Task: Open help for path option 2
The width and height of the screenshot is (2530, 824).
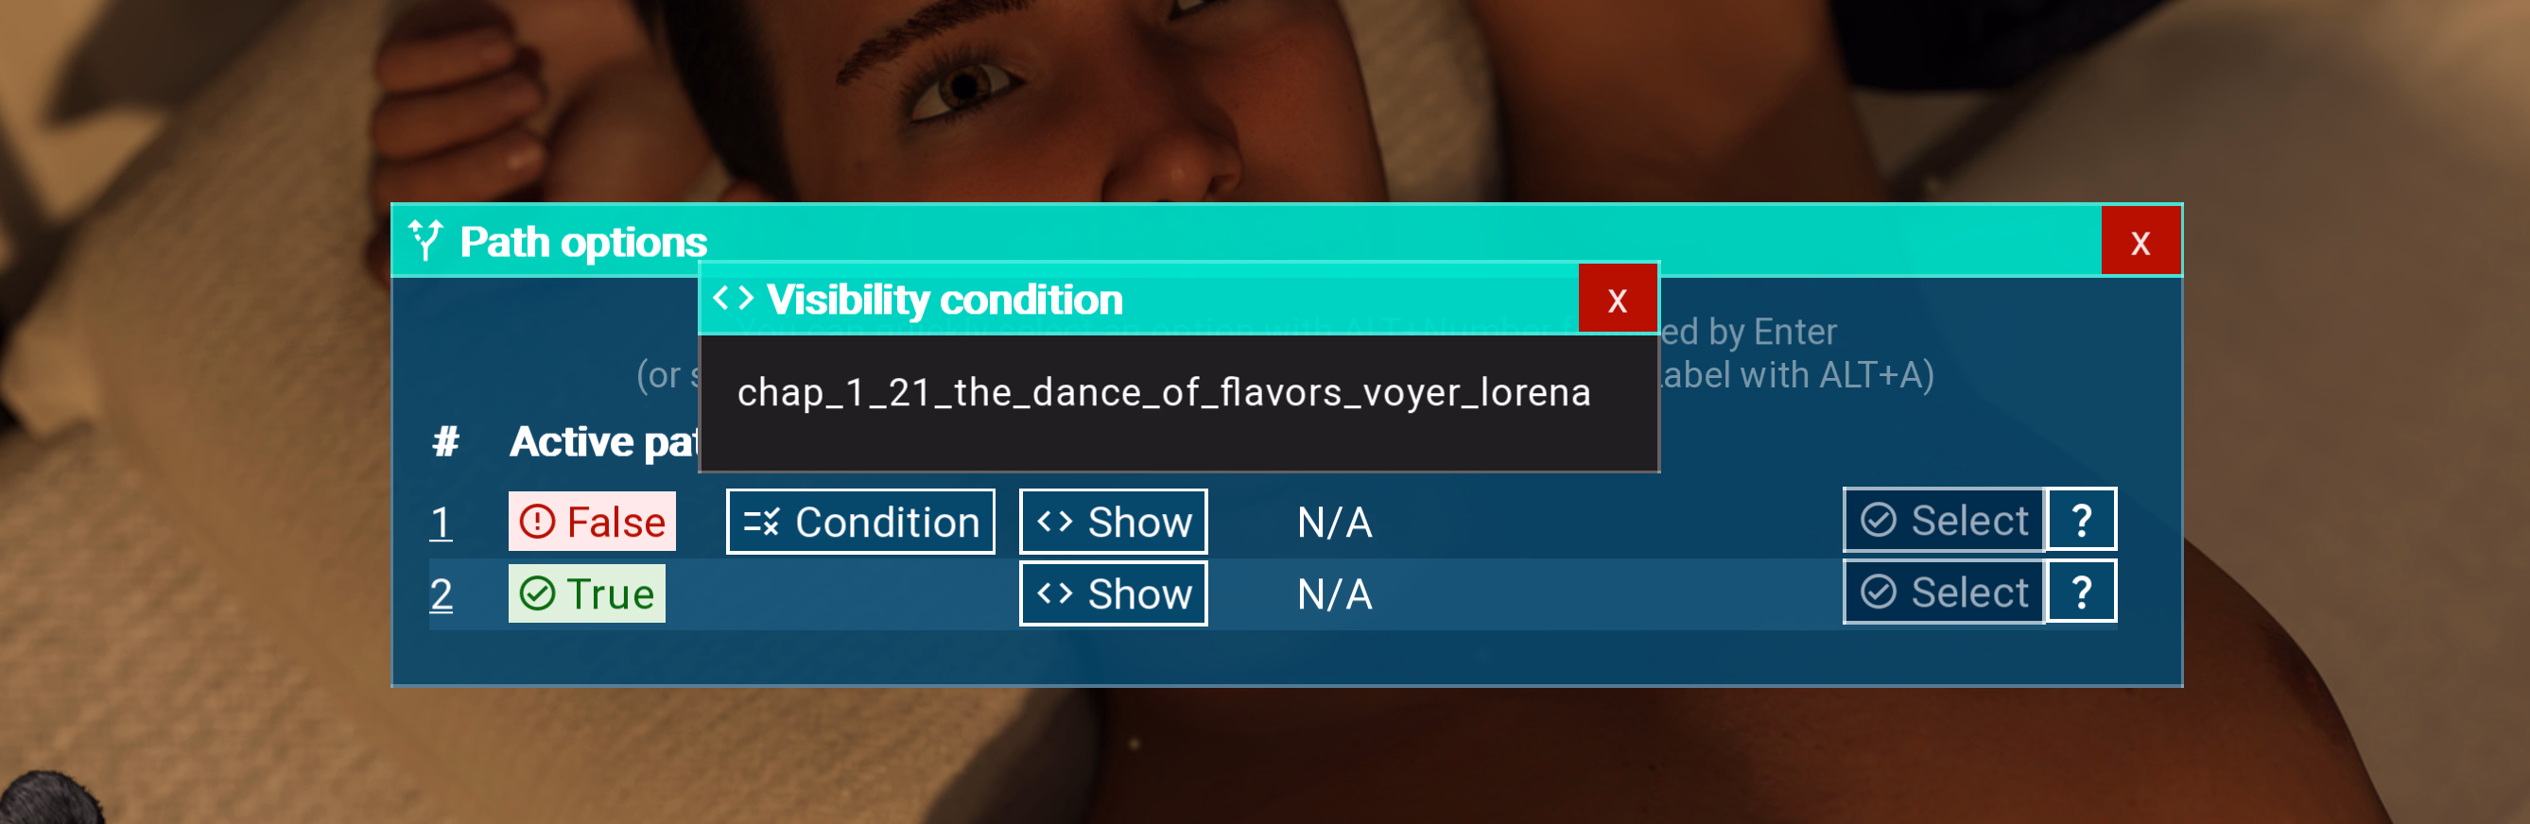Action: 2081,592
